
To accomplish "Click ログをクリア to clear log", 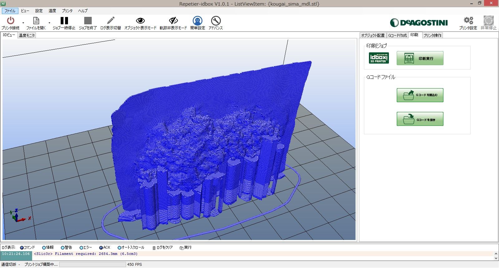I will coord(162,247).
